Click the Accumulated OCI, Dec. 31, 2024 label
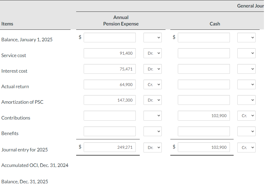Image resolution: width=265 pixels, height=190 pixels. tap(35, 165)
